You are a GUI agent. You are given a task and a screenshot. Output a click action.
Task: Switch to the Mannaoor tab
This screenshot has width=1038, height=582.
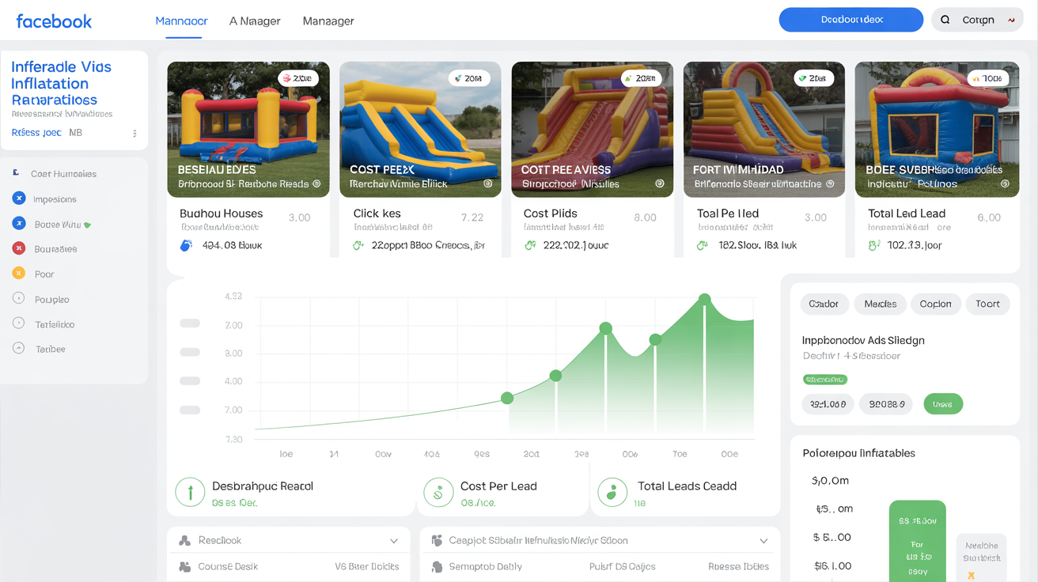point(181,21)
